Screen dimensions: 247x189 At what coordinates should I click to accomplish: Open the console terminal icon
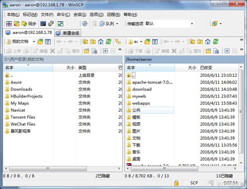pyautogui.click(x=43, y=24)
